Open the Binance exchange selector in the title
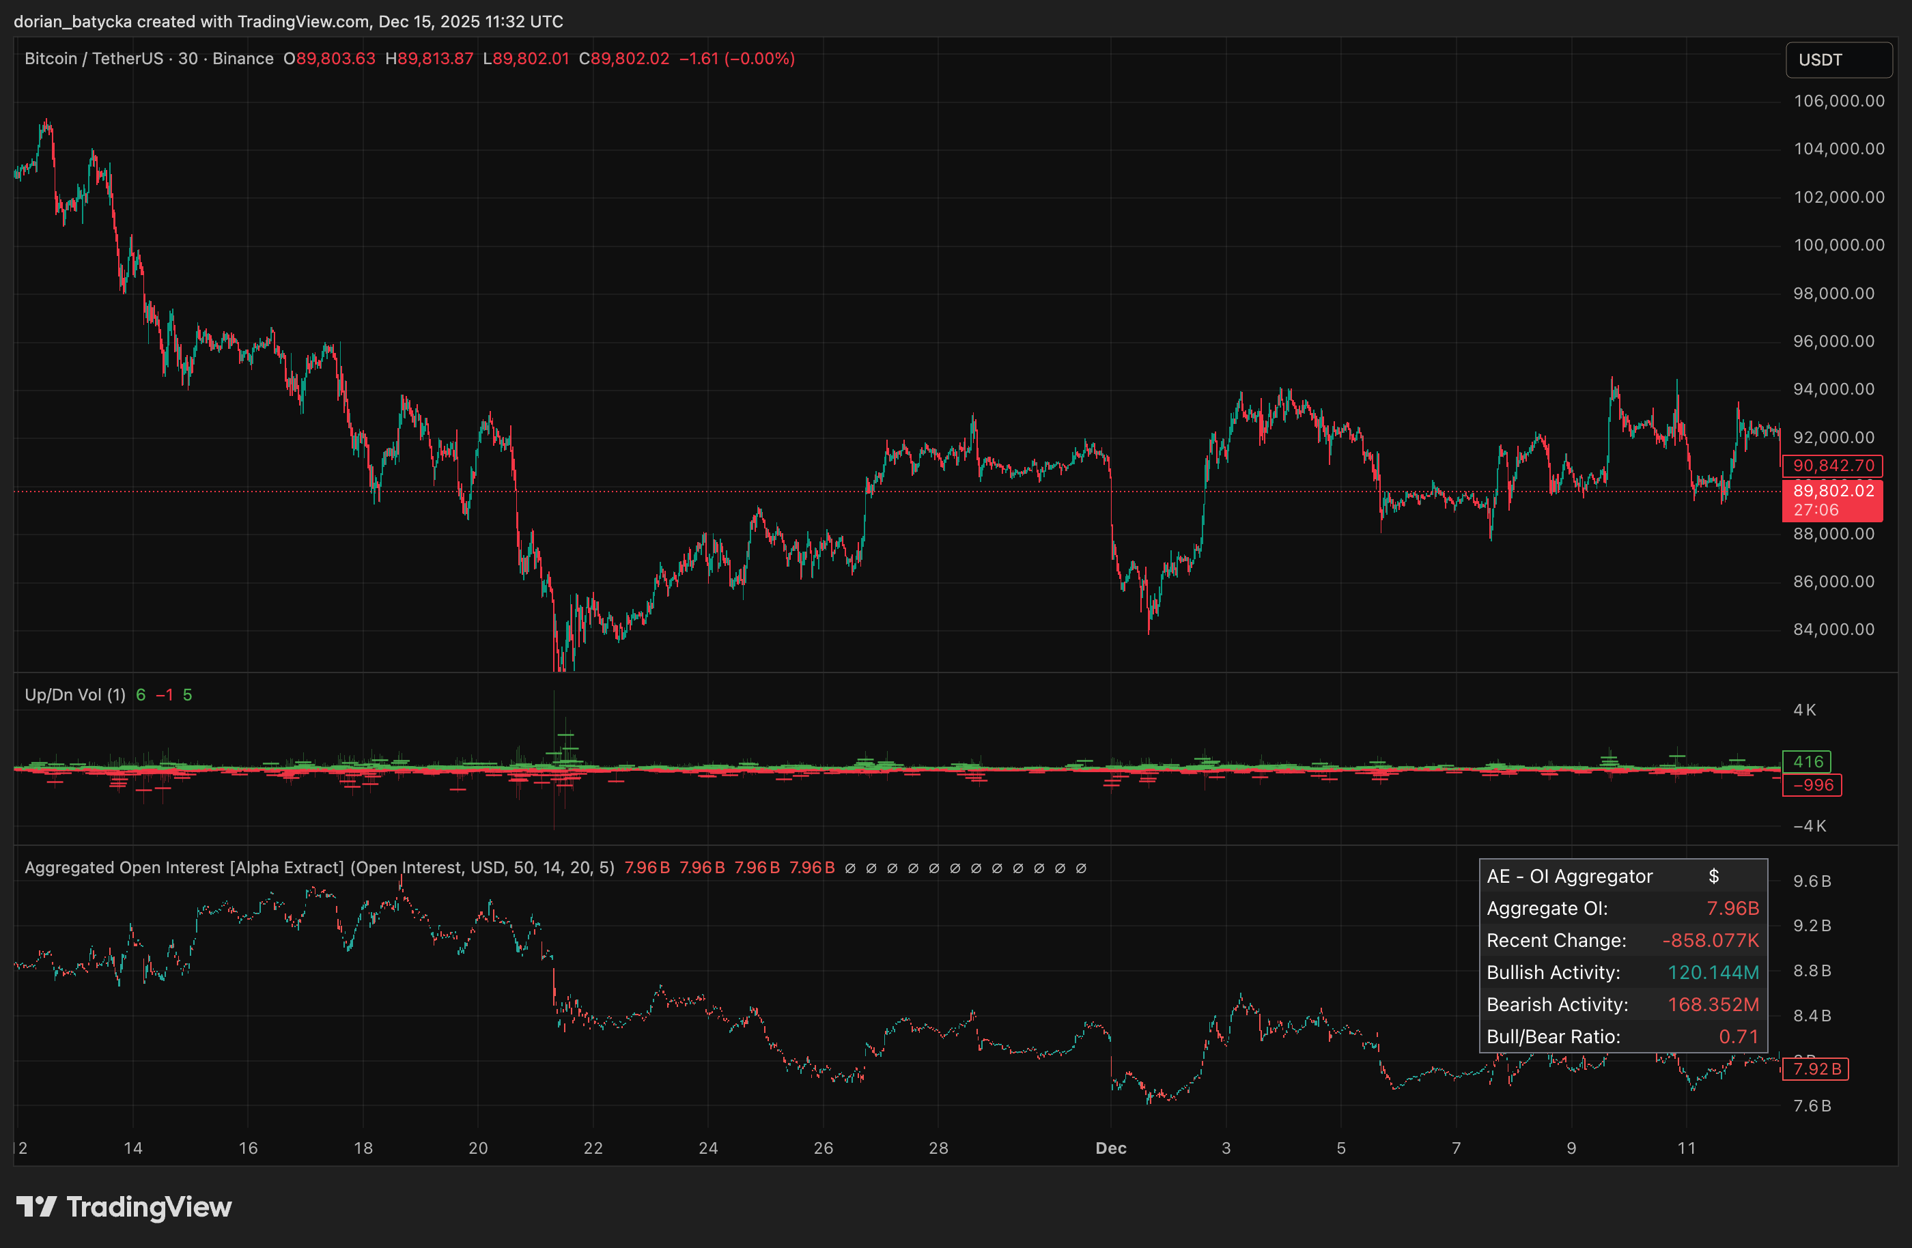The image size is (1912, 1248). (x=243, y=58)
